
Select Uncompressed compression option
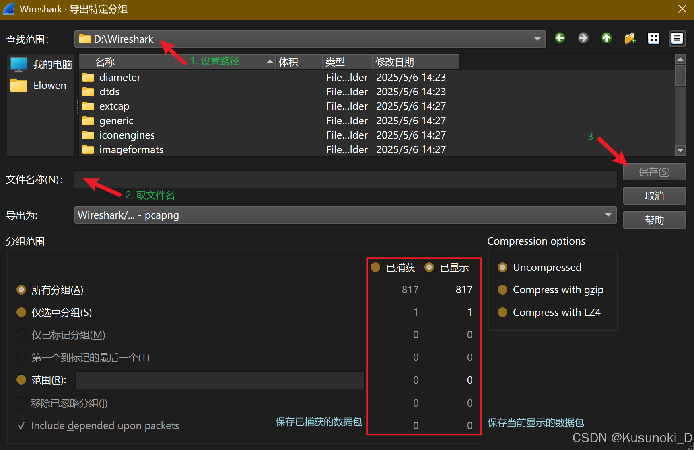tap(502, 267)
